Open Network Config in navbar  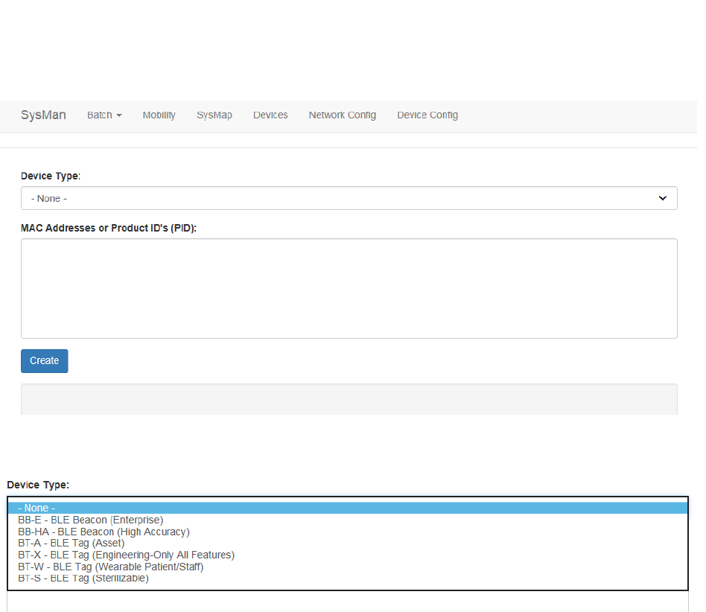(x=342, y=115)
